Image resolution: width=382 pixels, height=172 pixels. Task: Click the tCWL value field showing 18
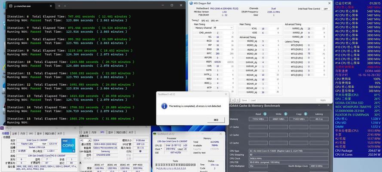263,28
